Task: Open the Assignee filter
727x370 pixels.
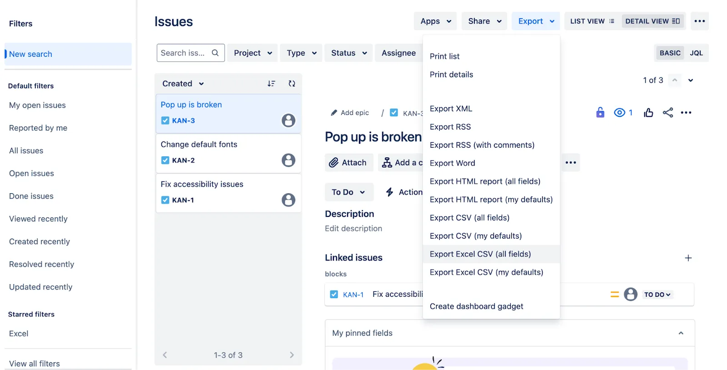Action: (398, 53)
